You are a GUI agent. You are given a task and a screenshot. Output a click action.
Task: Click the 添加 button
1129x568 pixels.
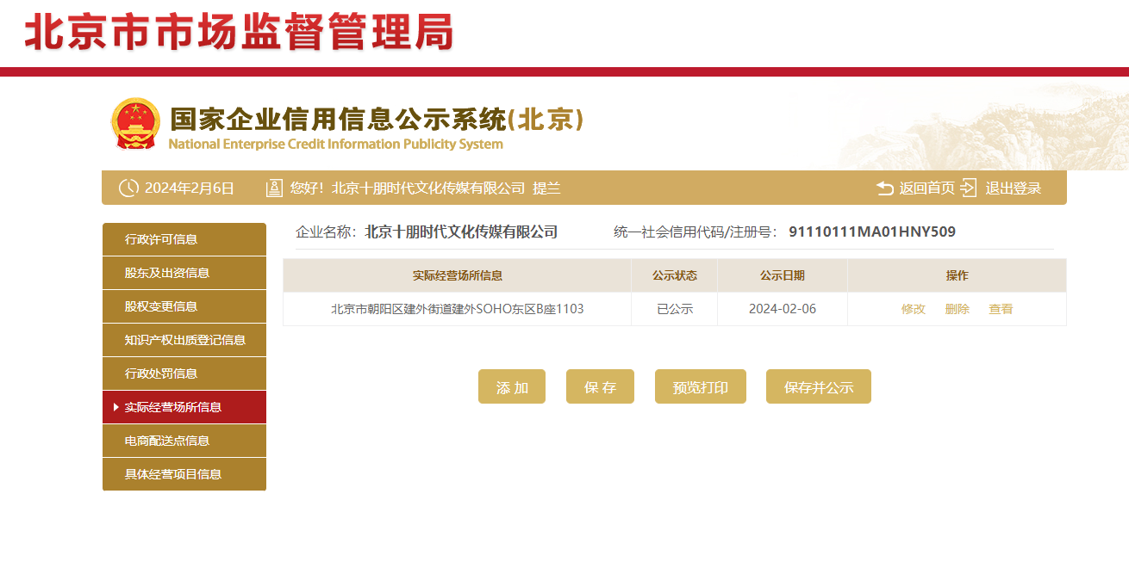coord(512,386)
